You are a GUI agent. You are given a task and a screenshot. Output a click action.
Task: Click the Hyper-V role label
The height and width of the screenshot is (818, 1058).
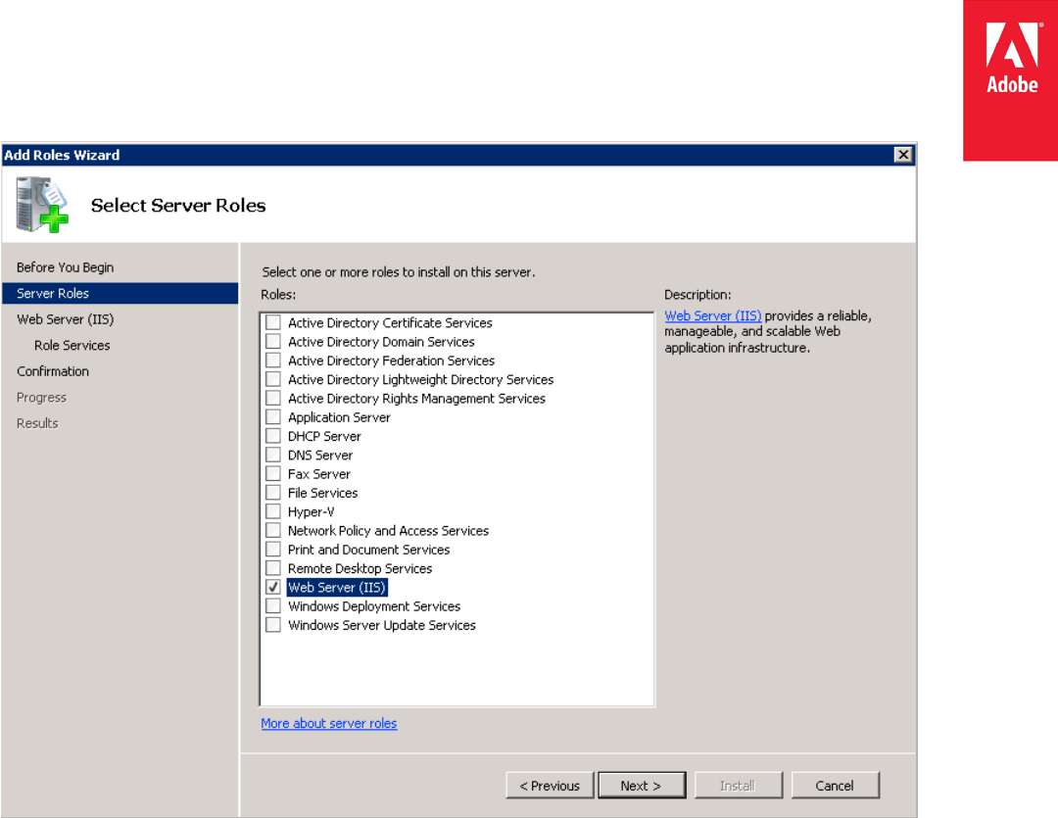pyautogui.click(x=312, y=511)
